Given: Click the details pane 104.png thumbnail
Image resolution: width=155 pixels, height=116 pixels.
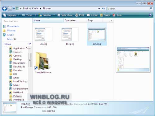Looking at the screenshot, I should [x=10, y=107].
